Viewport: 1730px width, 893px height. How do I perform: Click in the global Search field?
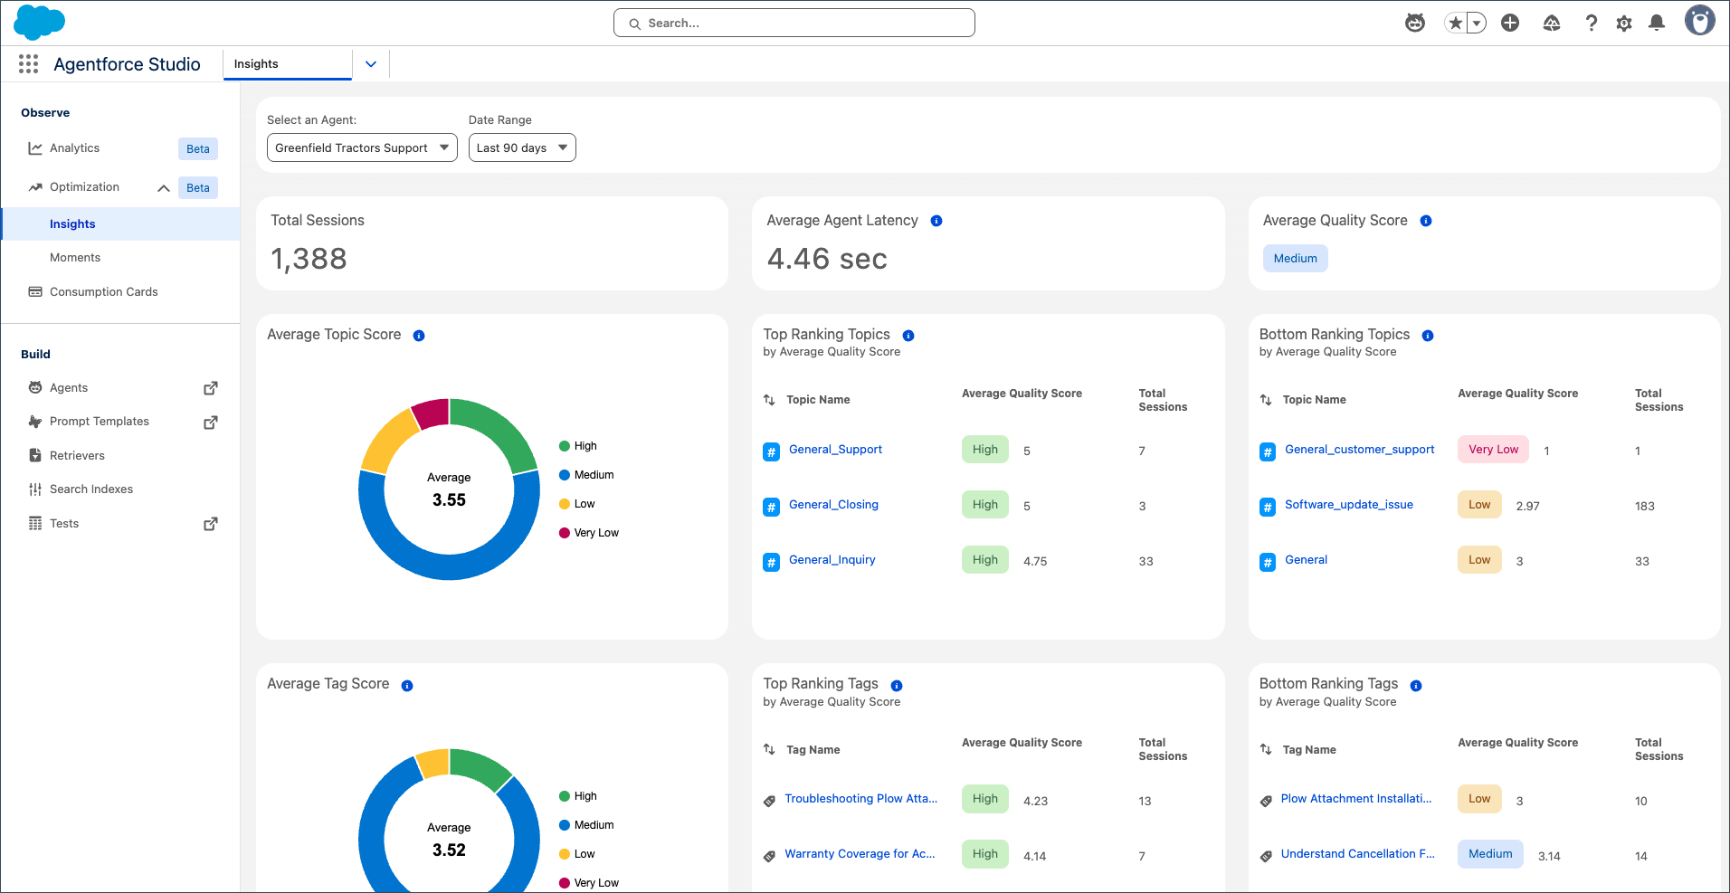(x=794, y=24)
